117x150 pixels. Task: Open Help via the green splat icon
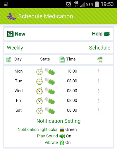click(107, 34)
